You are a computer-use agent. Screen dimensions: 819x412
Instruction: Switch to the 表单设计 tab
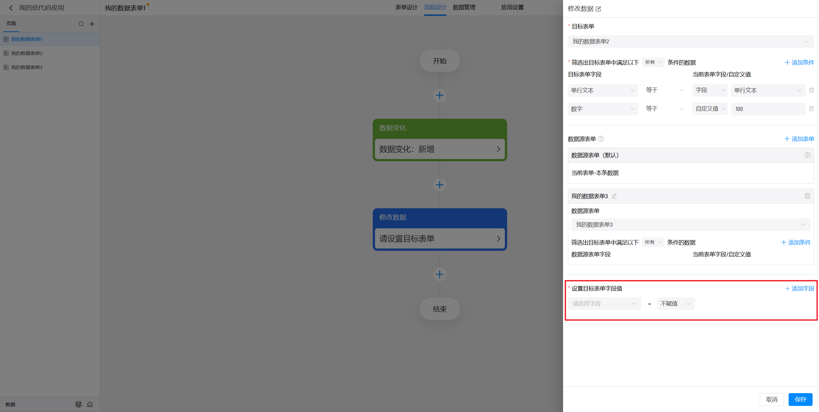[x=406, y=7]
